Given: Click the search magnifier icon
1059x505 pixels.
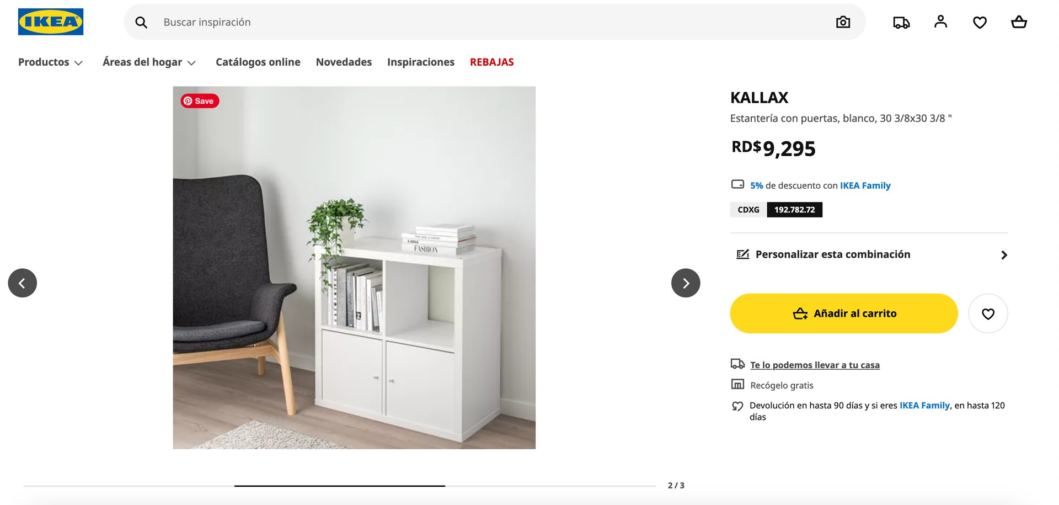Looking at the screenshot, I should point(141,22).
